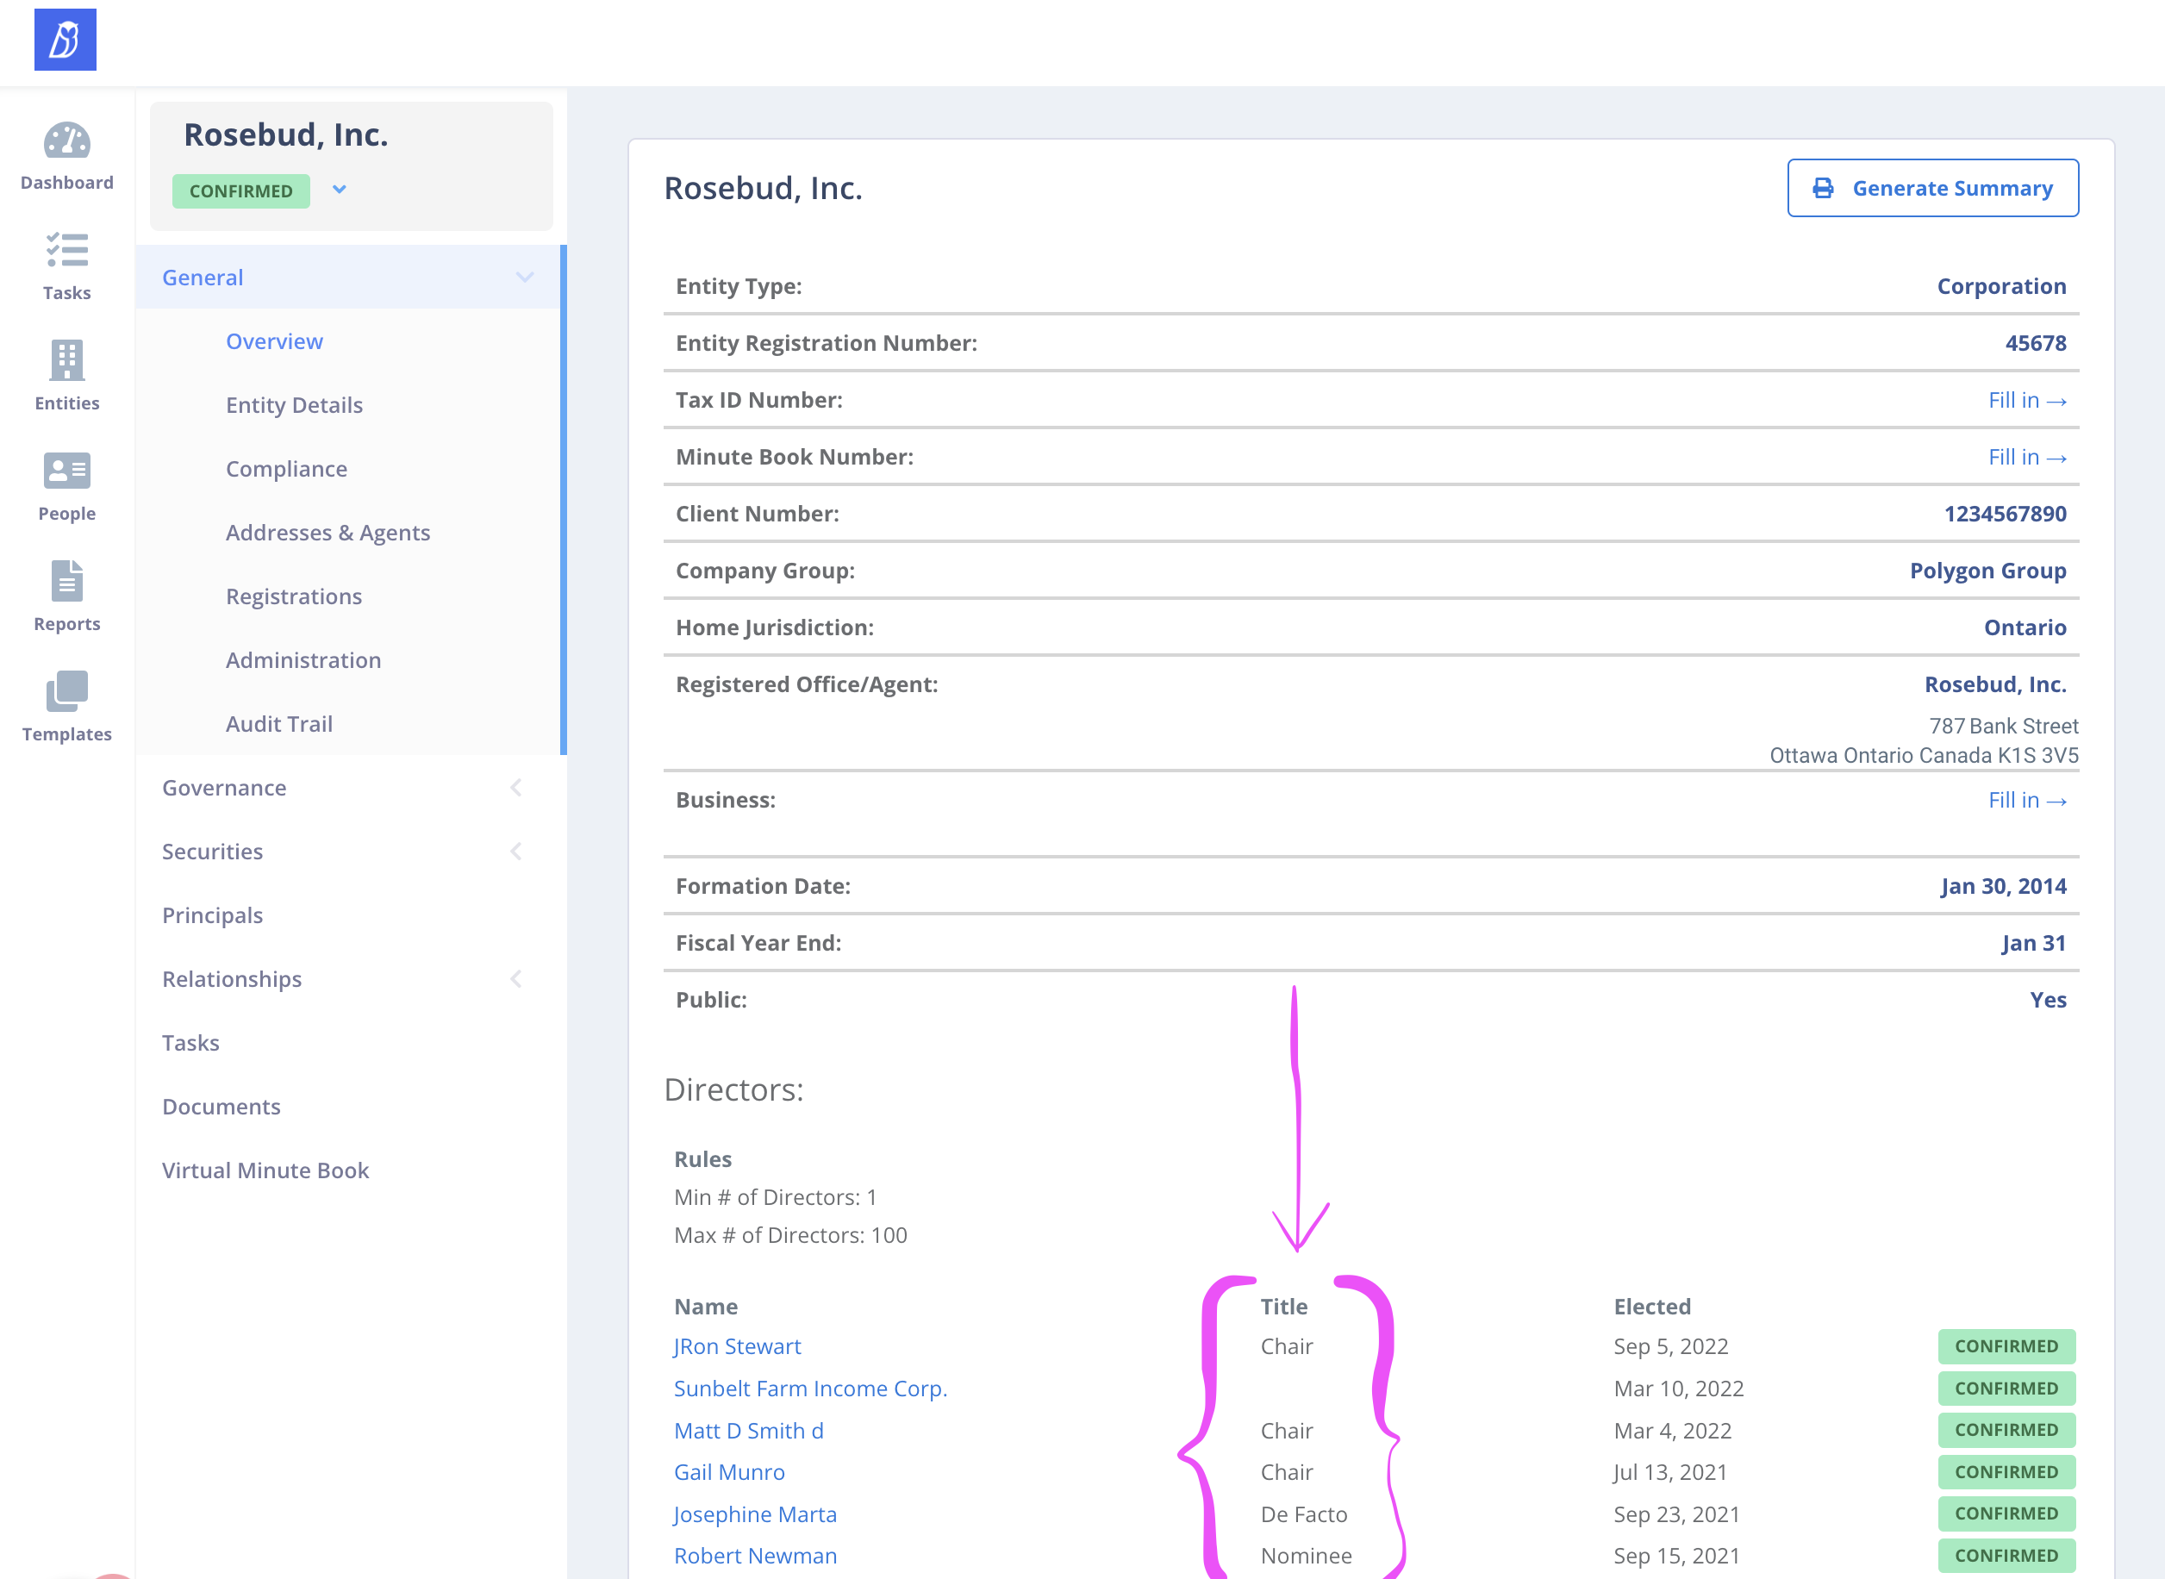Open Josephine Marta director link
Image resolution: width=2165 pixels, height=1579 pixels.
[x=755, y=1514]
